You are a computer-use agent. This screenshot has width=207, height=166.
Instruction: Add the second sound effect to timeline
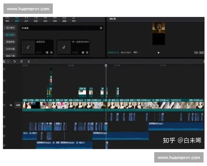point(87,53)
